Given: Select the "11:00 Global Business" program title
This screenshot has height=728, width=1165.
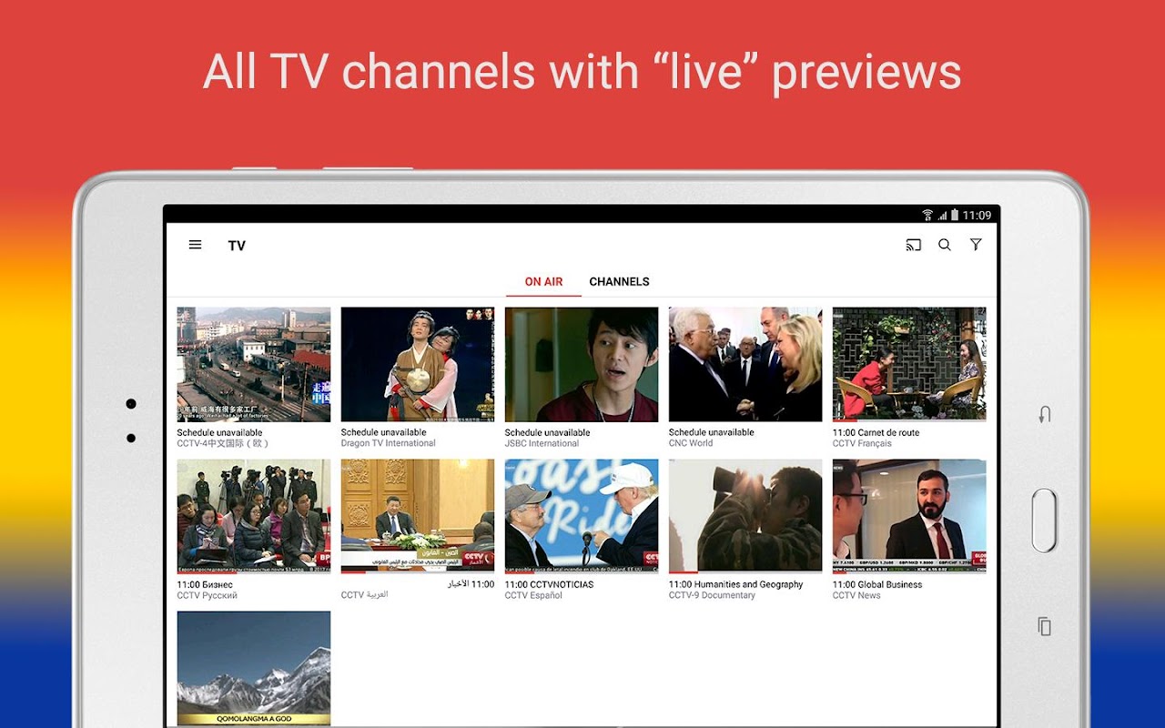Looking at the screenshot, I should tap(877, 585).
